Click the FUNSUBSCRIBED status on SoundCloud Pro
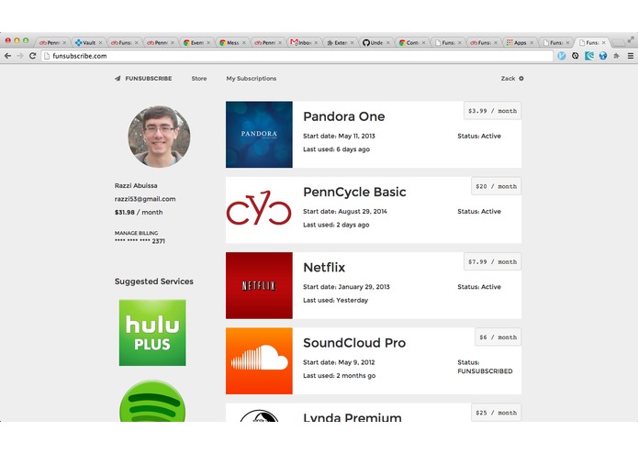The height and width of the screenshot is (453, 638). [485, 371]
